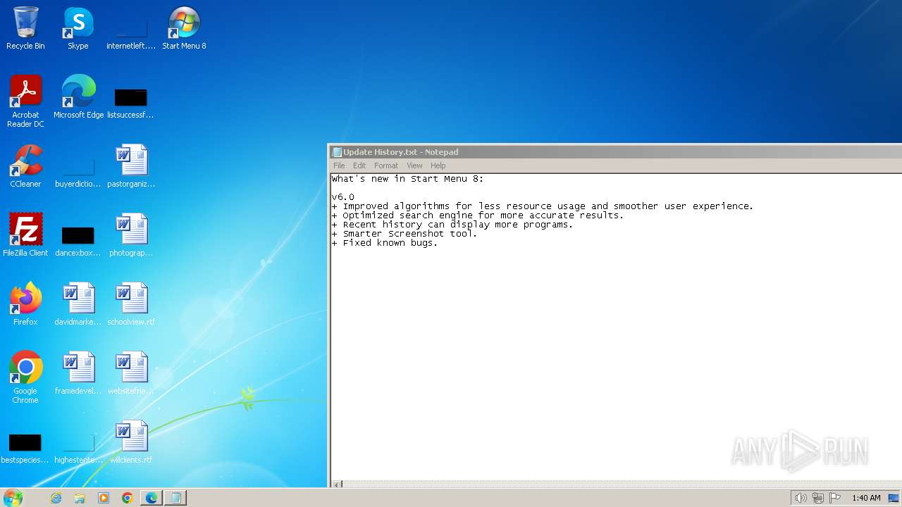Select the photograp Word document icon
This screenshot has width=902, height=507.
click(x=131, y=235)
